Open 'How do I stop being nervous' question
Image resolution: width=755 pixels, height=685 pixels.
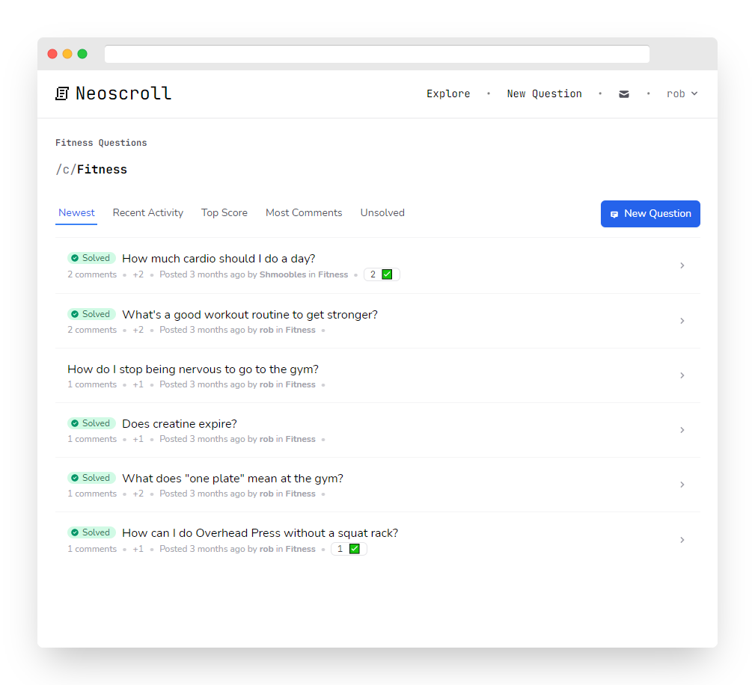(193, 369)
